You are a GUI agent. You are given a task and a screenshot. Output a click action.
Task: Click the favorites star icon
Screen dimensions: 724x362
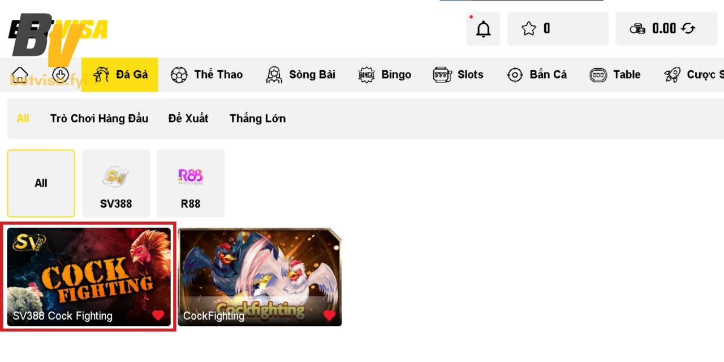tap(529, 29)
